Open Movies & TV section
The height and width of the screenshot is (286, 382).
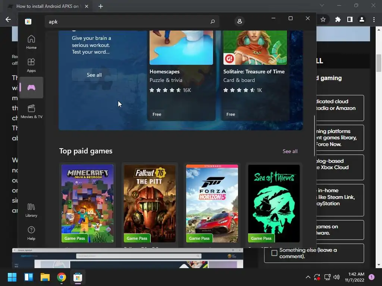[x=31, y=111]
